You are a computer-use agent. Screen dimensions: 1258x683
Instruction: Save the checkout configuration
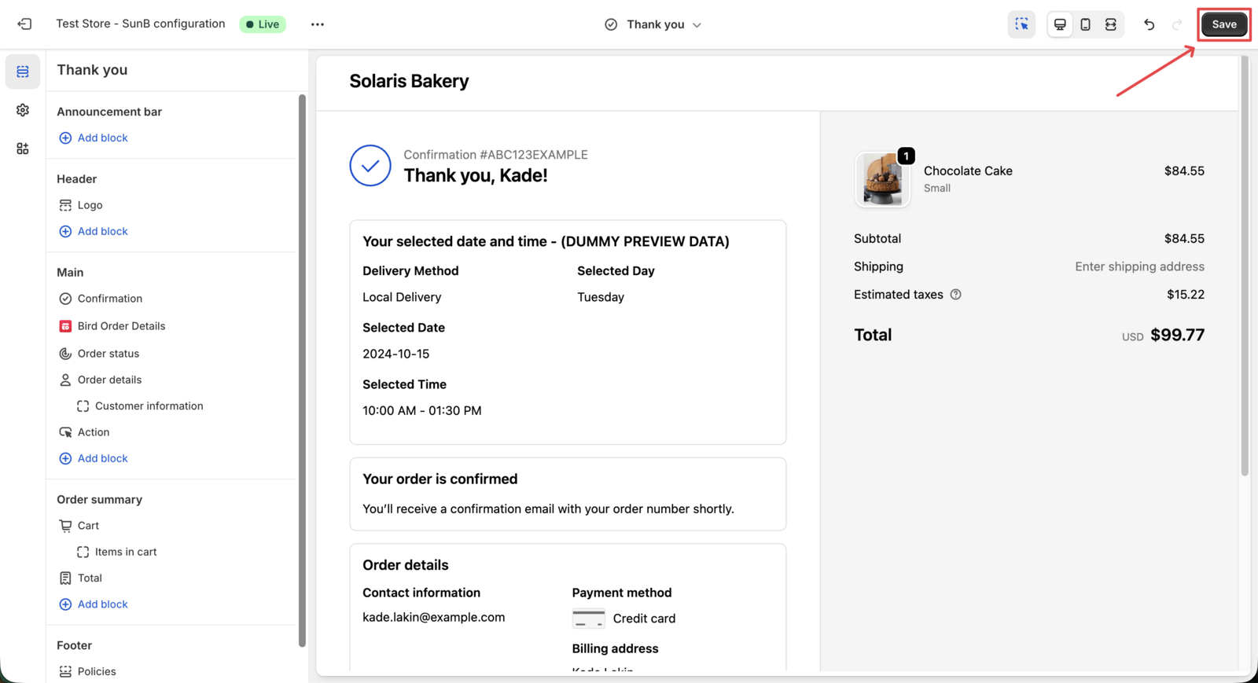[1224, 24]
